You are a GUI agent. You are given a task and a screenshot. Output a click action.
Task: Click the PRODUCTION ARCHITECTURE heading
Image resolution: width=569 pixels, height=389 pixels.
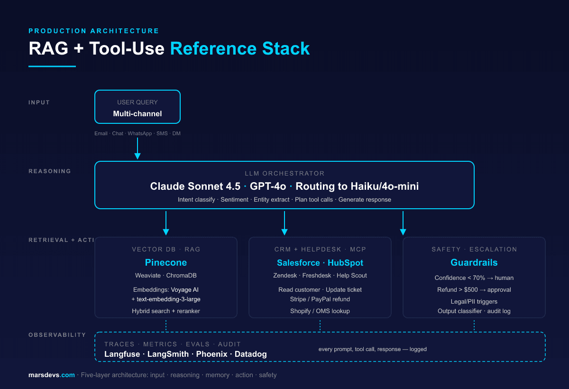coord(94,31)
